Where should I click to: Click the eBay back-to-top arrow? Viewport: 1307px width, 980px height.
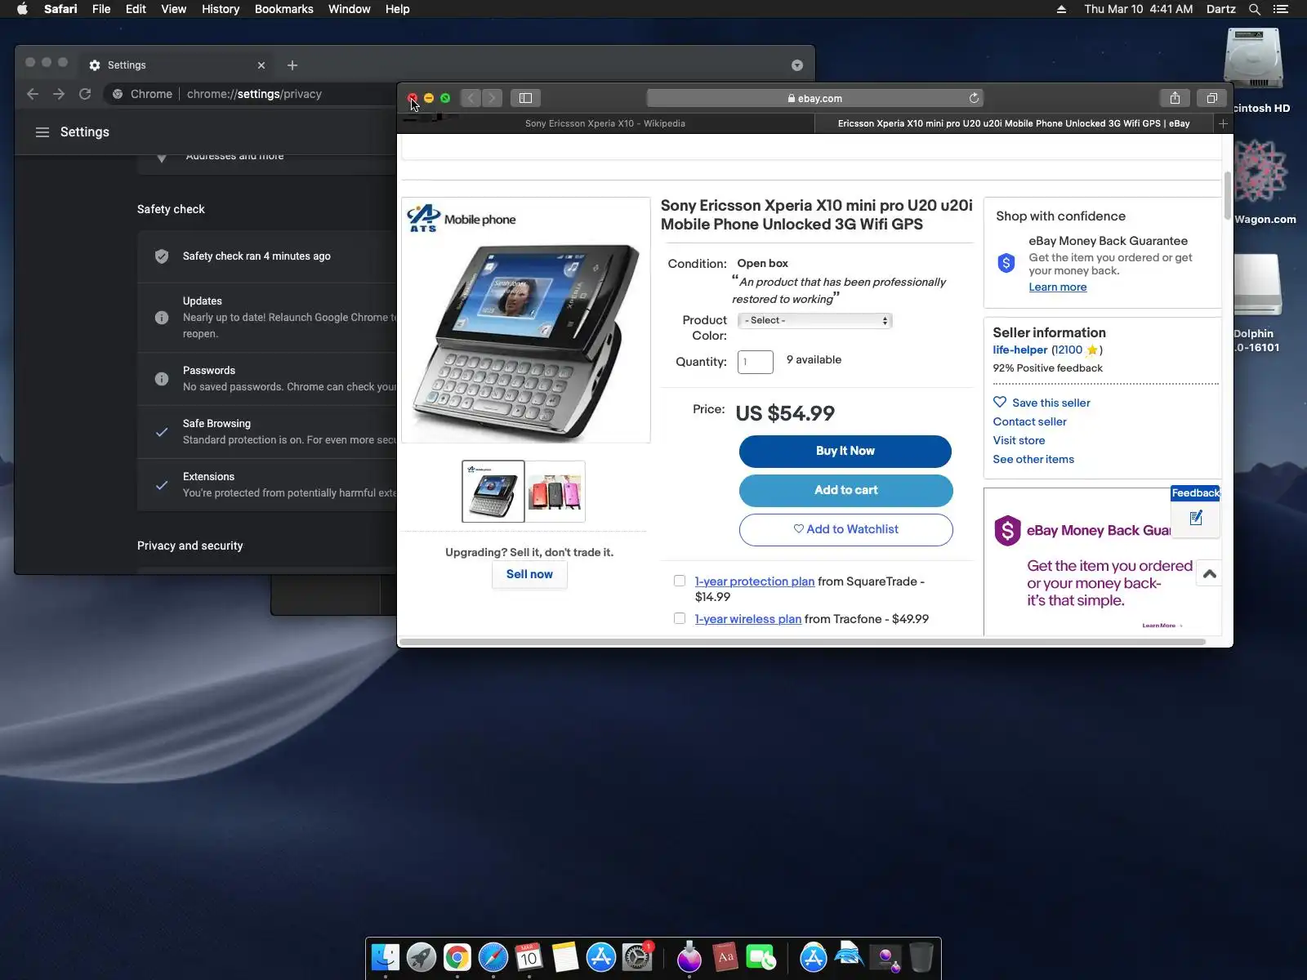(x=1210, y=574)
